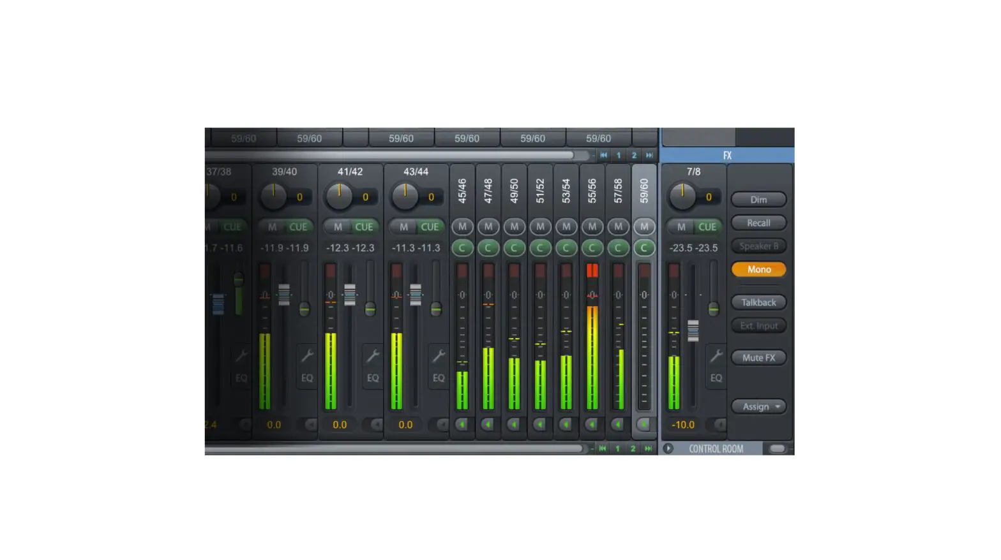Open settings wrench on channel 7/8
The width and height of the screenshot is (1001, 560).
coord(716,355)
